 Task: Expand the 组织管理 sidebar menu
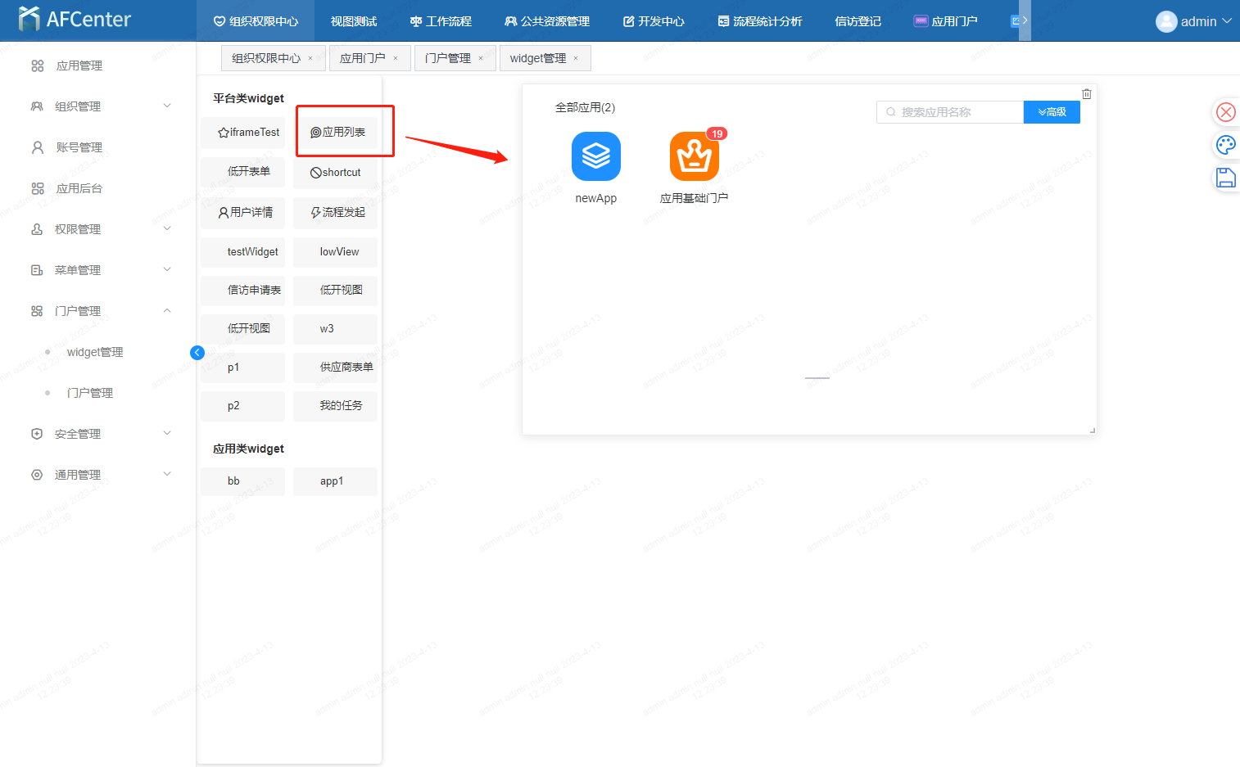pyautogui.click(x=101, y=106)
